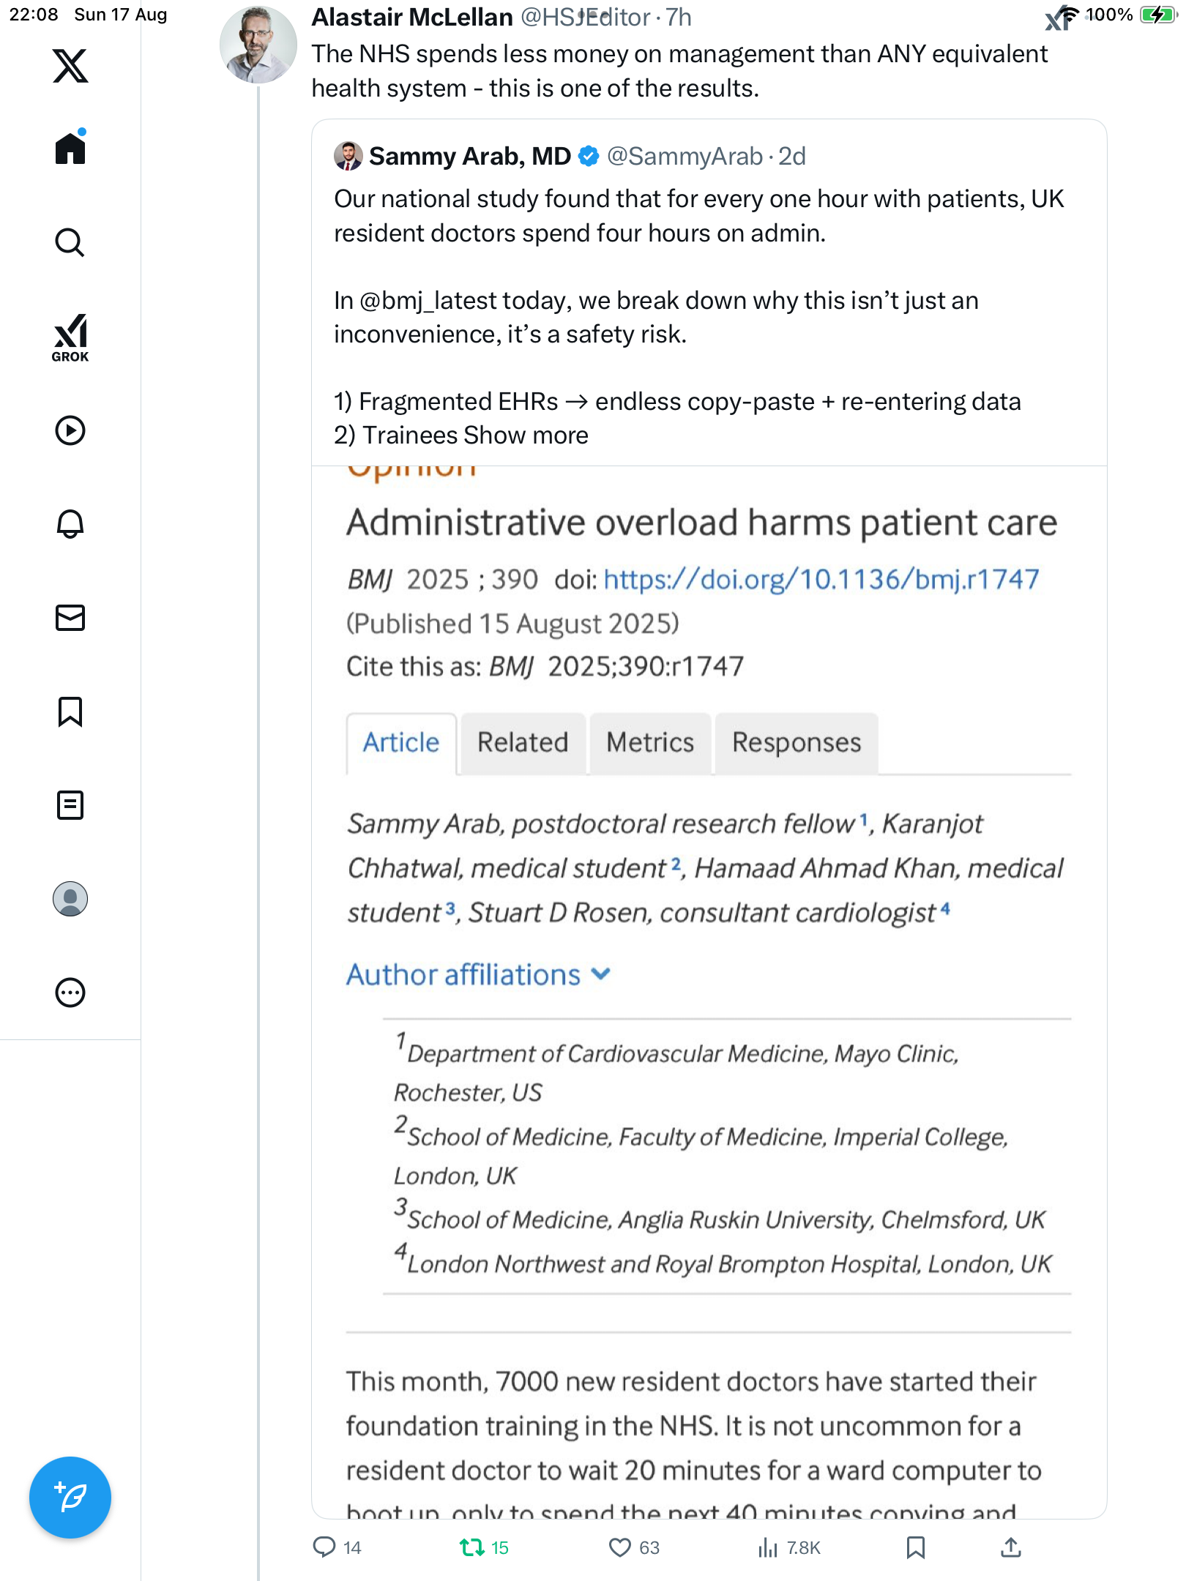Go to home timeline

(70, 149)
